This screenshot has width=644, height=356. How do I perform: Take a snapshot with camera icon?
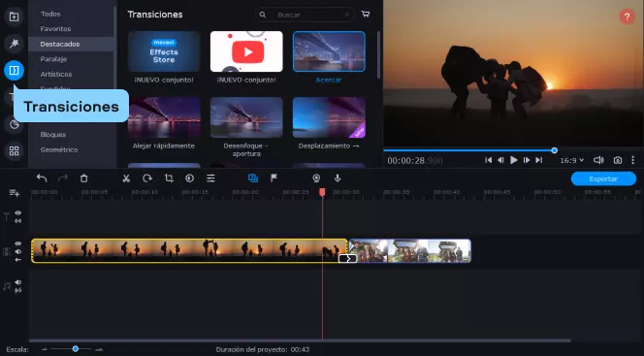pos(617,160)
